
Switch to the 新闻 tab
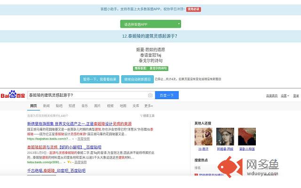tap(46, 106)
